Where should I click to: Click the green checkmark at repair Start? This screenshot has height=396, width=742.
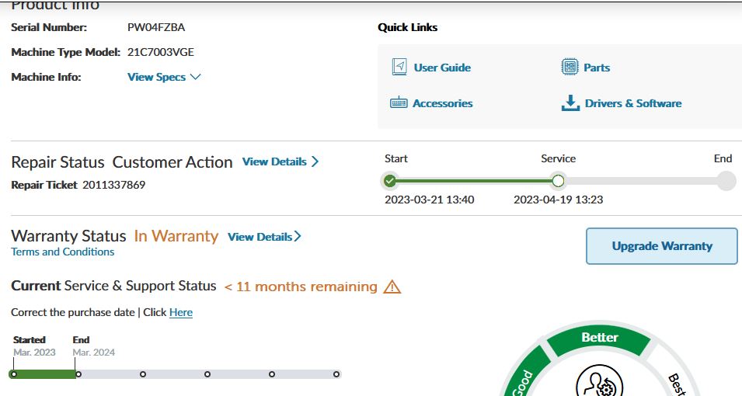[390, 182]
